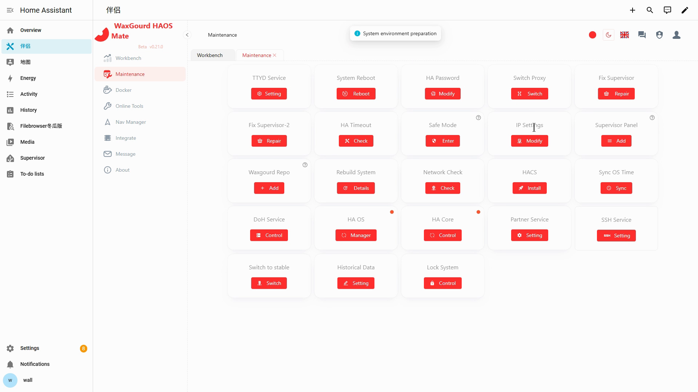This screenshot has height=392, width=698.
Task: Click Switch Proxy Switch button
Action: (530, 94)
